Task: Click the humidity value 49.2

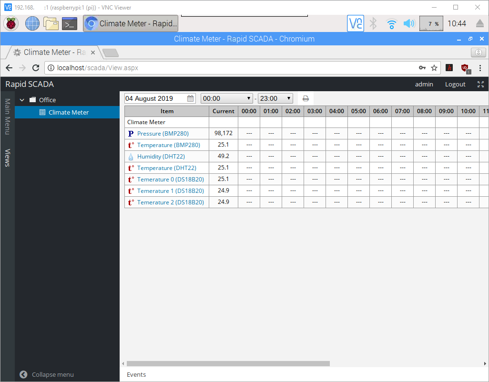Action: point(224,156)
